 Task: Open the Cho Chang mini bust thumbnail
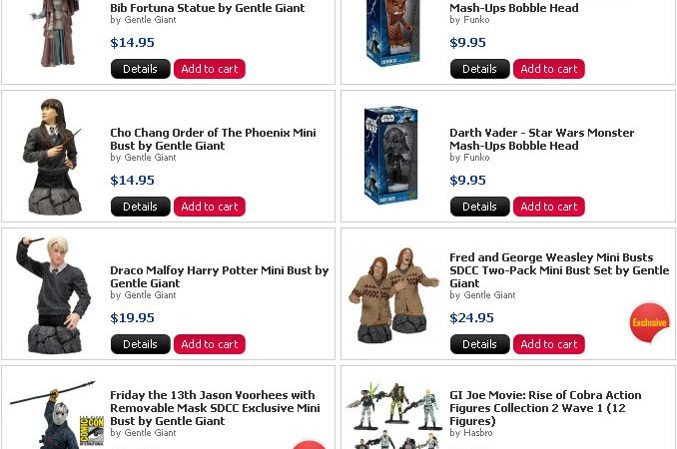coord(53,157)
